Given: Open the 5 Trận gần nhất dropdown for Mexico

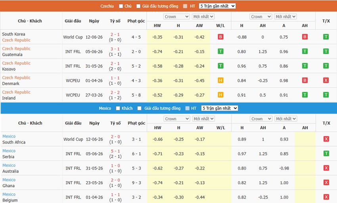Looking at the screenshot, I should pos(219,108).
